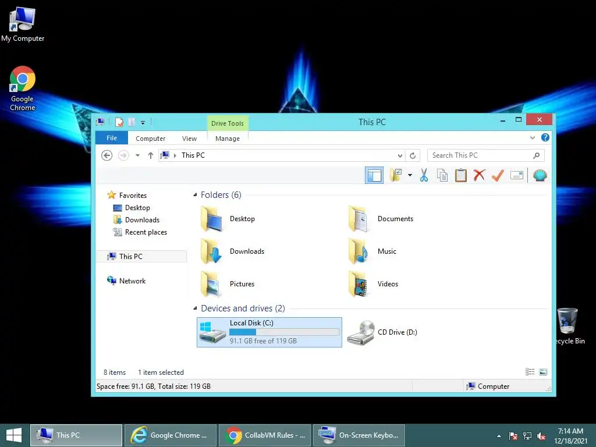Click the This PC system icon in title bar
Image resolution: width=596 pixels, height=447 pixels.
point(100,122)
